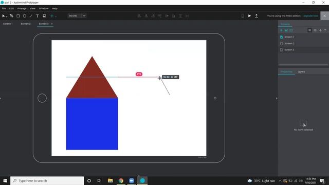Click the play simulate prototype button
The height and width of the screenshot is (185, 329).
point(249,16)
